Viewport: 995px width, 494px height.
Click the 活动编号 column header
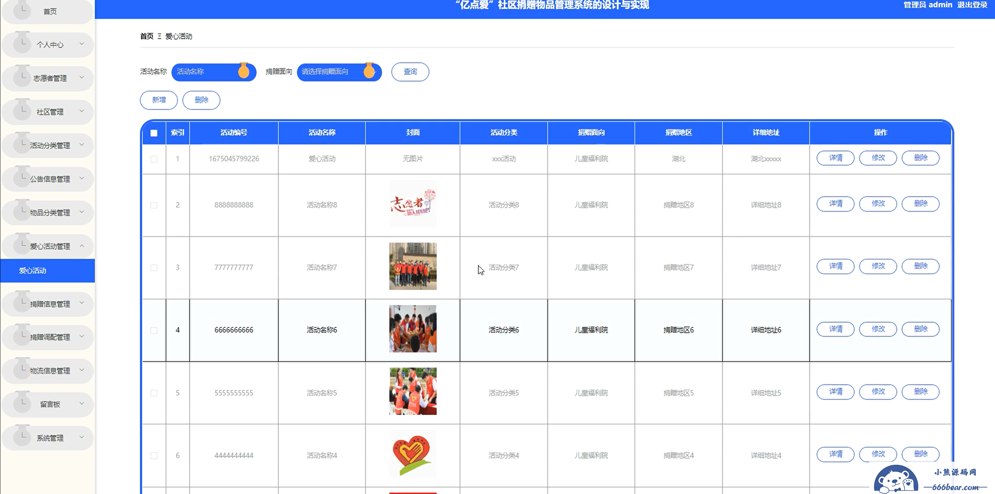[234, 133]
